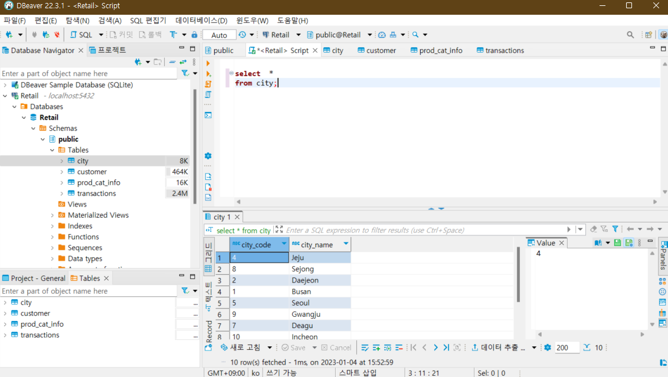
Task: Expand the customer table node in navigator
Action: point(62,172)
